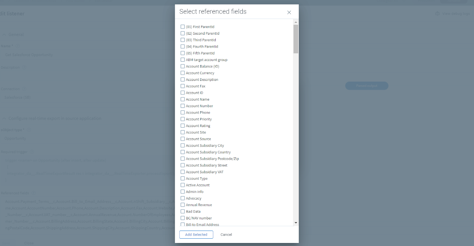
Task: Tick the BC/NAV number checkbox
Action: tap(182, 218)
